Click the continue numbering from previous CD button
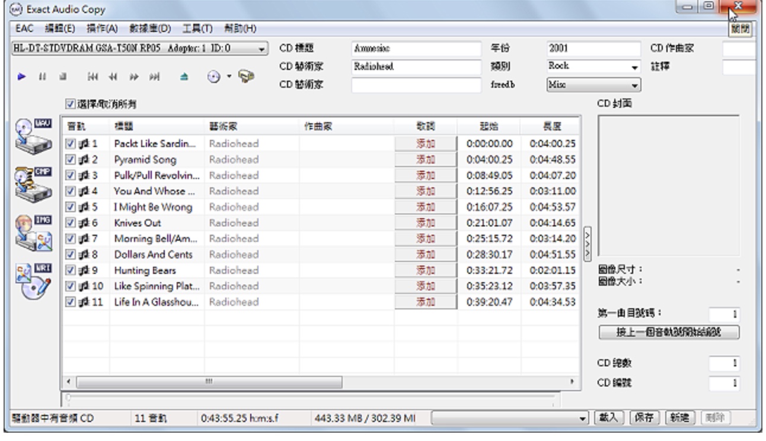766x441 pixels. 669,331
